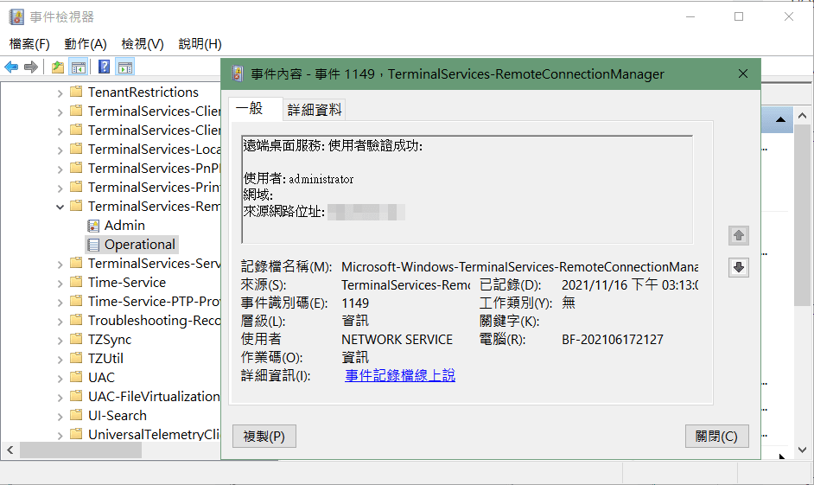Viewport: 814px width, 485px height.
Task: Click the 複製(P) button
Action: pyautogui.click(x=264, y=437)
